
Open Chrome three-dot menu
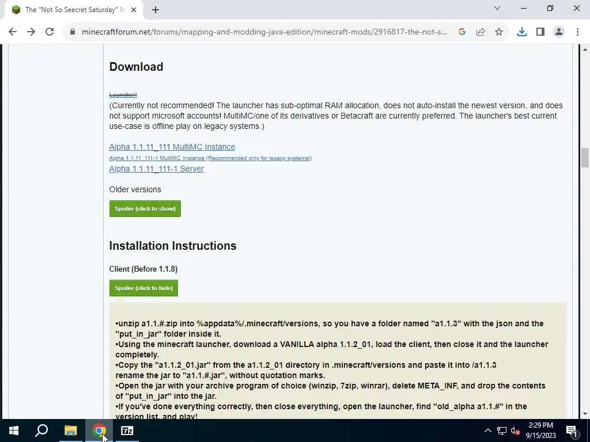point(577,32)
